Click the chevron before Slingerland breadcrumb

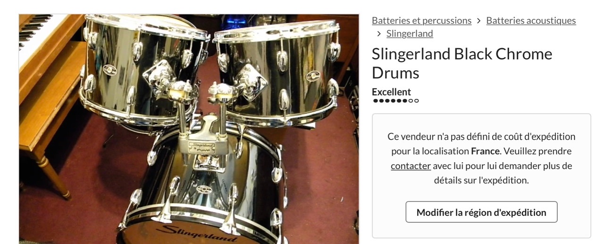[378, 34]
